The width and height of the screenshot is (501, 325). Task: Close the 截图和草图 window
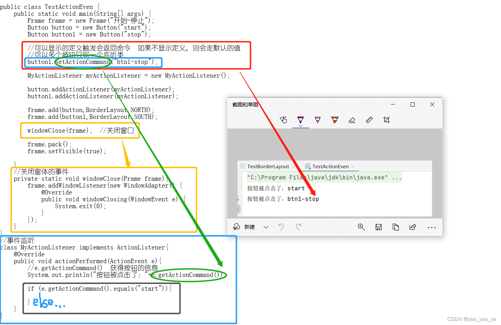coord(432,104)
